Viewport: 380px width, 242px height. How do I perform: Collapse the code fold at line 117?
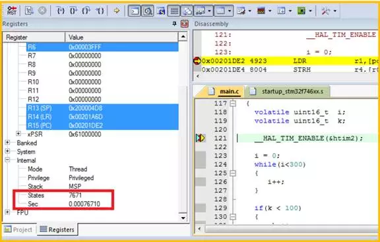coord(233,104)
